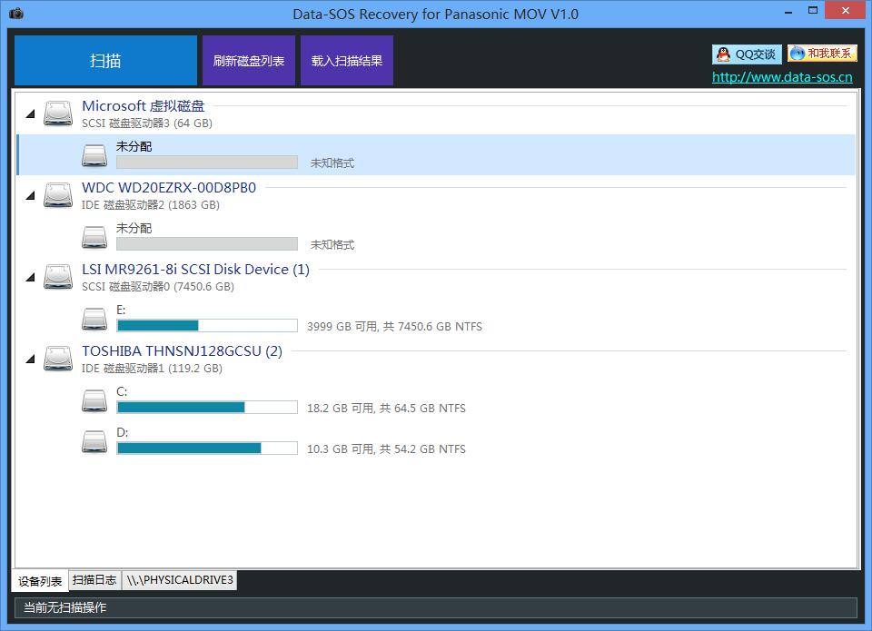This screenshot has width=872, height=631.
Task: Select the C: partition drive icon
Action: [x=94, y=400]
